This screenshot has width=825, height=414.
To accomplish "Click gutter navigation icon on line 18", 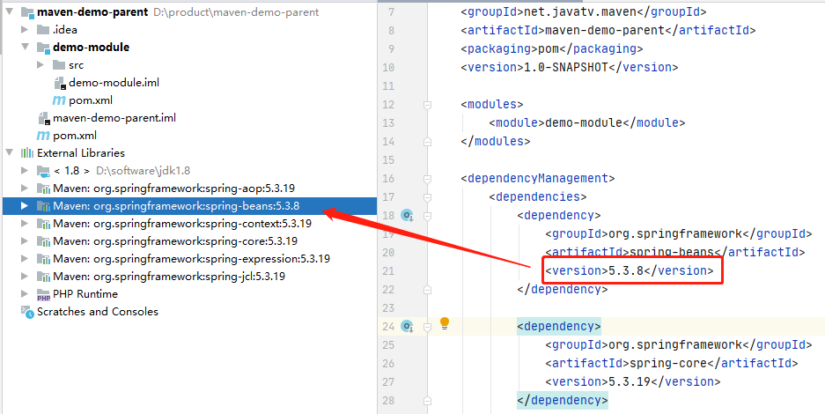I will (407, 215).
